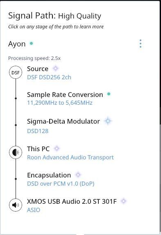161x235 pixels.
Task: Click the Roon Advanced Audio Transport text
Action: pos(70,157)
